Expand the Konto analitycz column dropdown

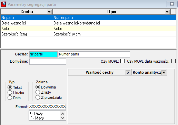(x=164, y=72)
